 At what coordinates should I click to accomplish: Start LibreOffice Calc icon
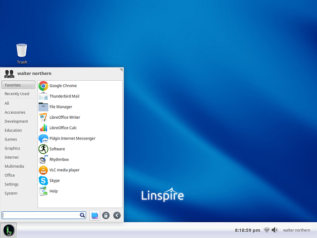point(43,128)
